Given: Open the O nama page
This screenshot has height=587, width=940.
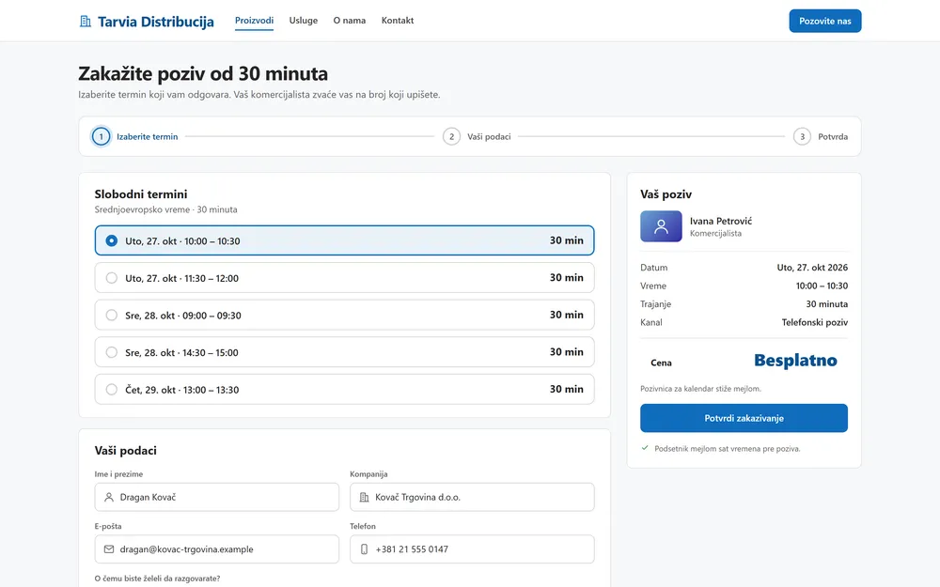Looking at the screenshot, I should coord(350,21).
